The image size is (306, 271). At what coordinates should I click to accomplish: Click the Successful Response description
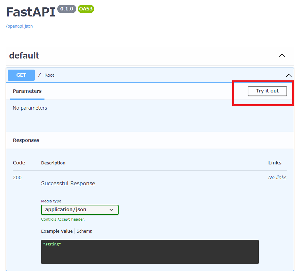pyautogui.click(x=68, y=184)
